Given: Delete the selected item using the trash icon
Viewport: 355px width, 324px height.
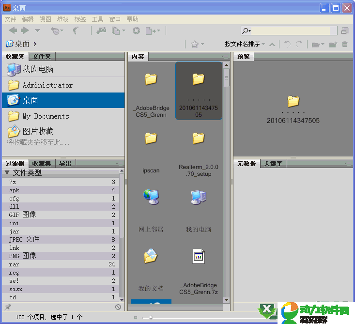Looking at the screenshot, I should 345,44.
